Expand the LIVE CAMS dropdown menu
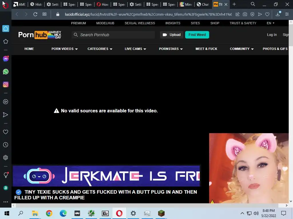This screenshot has width=293, height=219. [135, 49]
